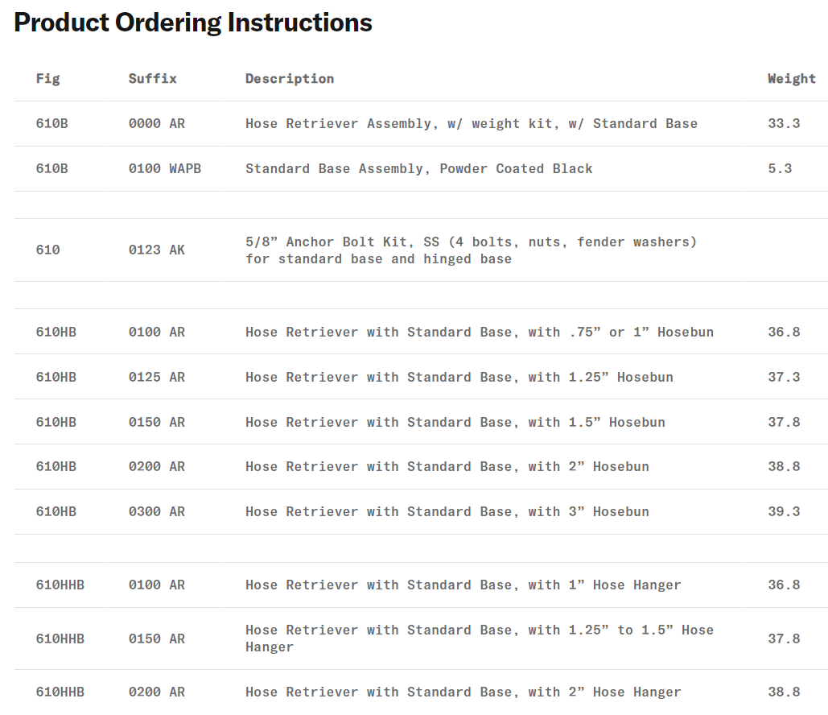The width and height of the screenshot is (828, 715).
Task: Select the 0125 AR suffix cell
Action: 156,378
